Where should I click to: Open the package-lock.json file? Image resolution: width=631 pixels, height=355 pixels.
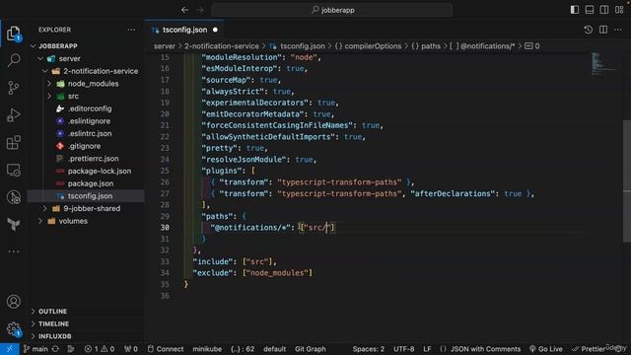(x=86, y=171)
